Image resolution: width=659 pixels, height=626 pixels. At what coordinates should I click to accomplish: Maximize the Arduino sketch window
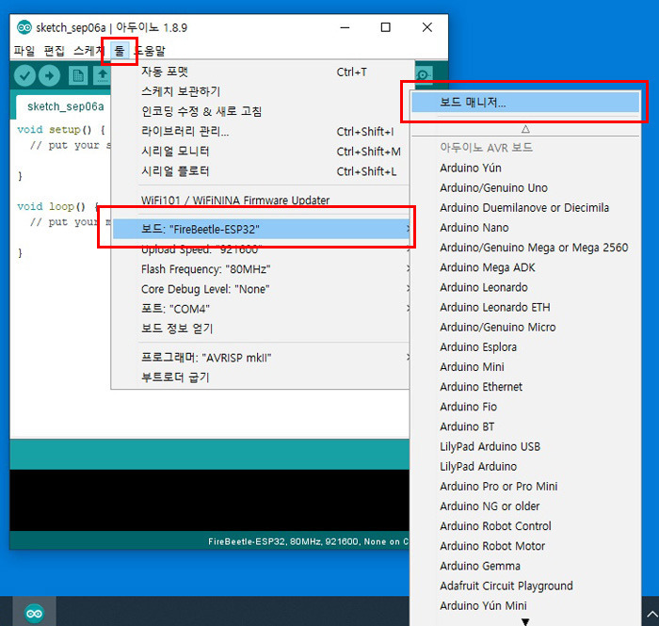coord(385,27)
